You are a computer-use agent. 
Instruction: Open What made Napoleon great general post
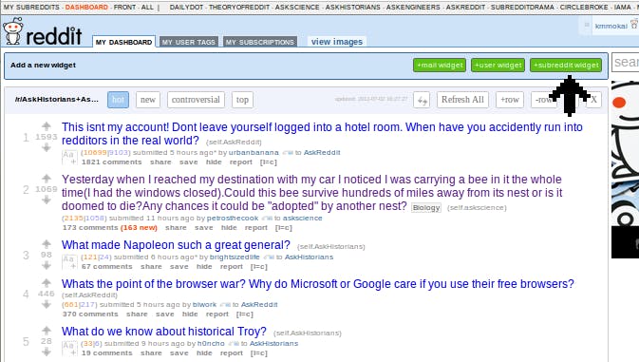176,245
